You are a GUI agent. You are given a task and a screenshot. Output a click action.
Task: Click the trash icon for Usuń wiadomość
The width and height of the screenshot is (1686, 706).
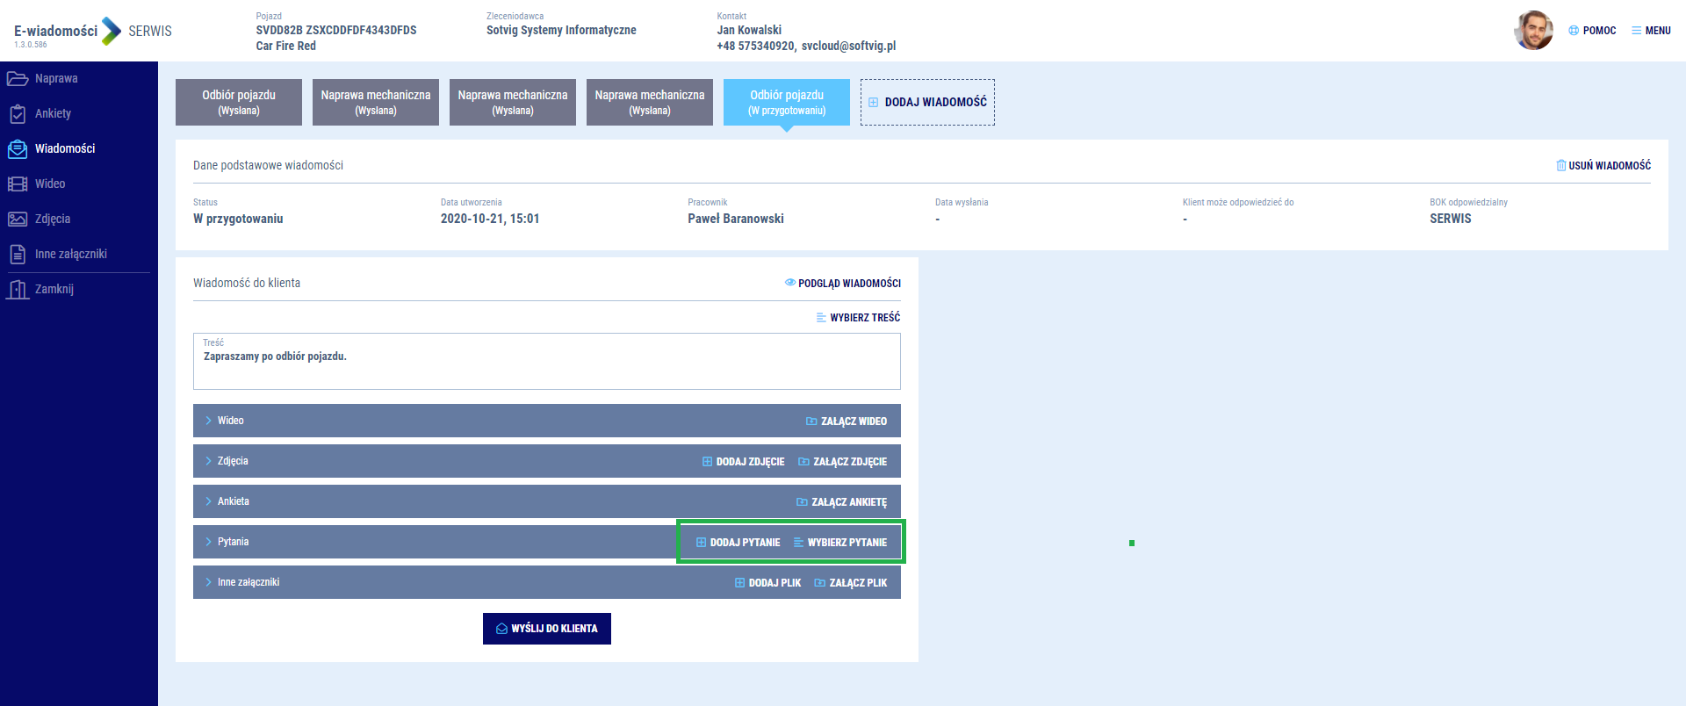1560,165
